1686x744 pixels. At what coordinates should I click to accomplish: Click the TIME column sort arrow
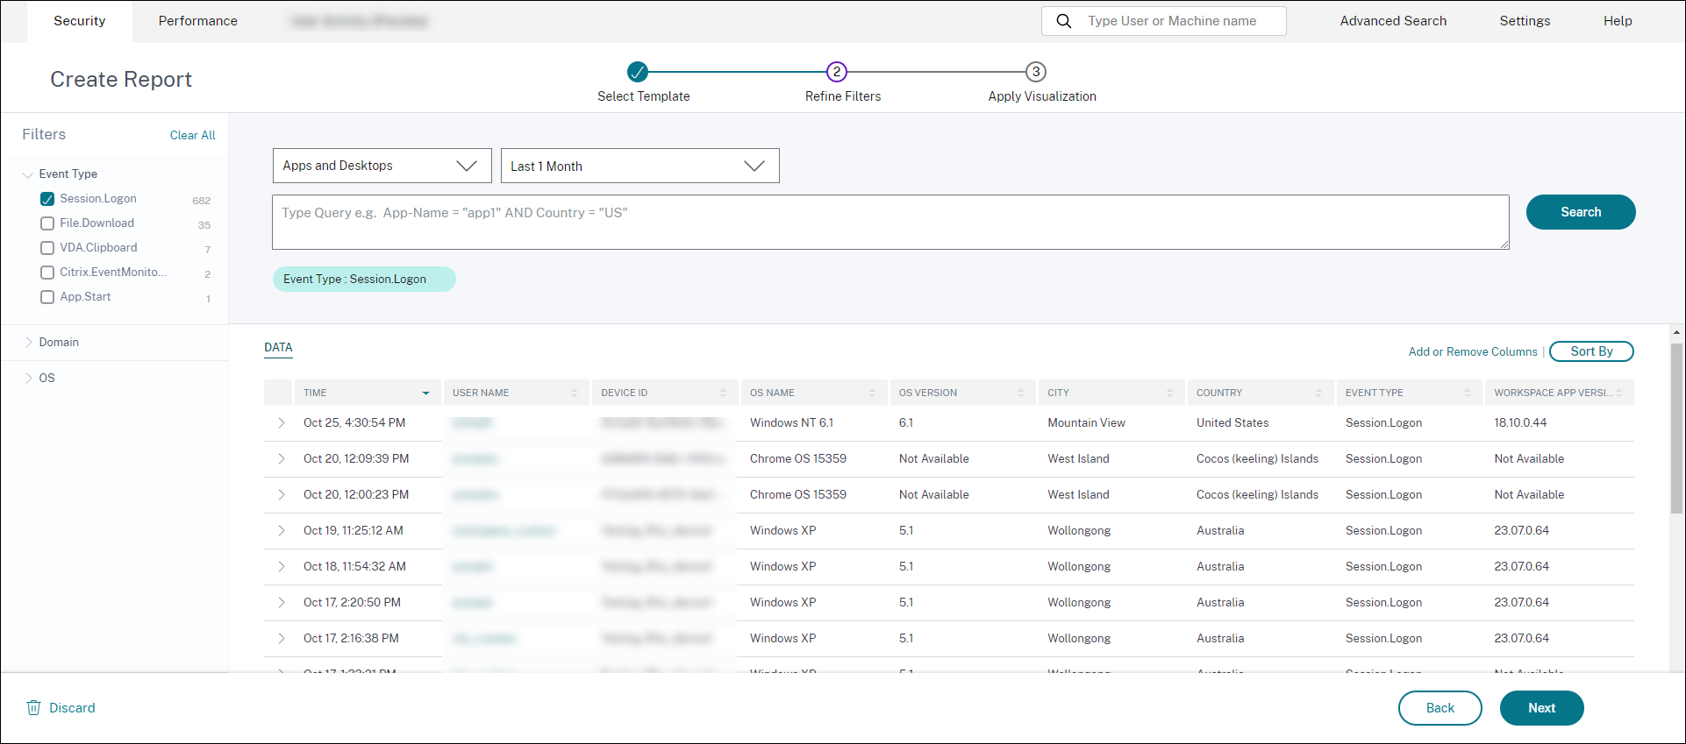coord(426,393)
